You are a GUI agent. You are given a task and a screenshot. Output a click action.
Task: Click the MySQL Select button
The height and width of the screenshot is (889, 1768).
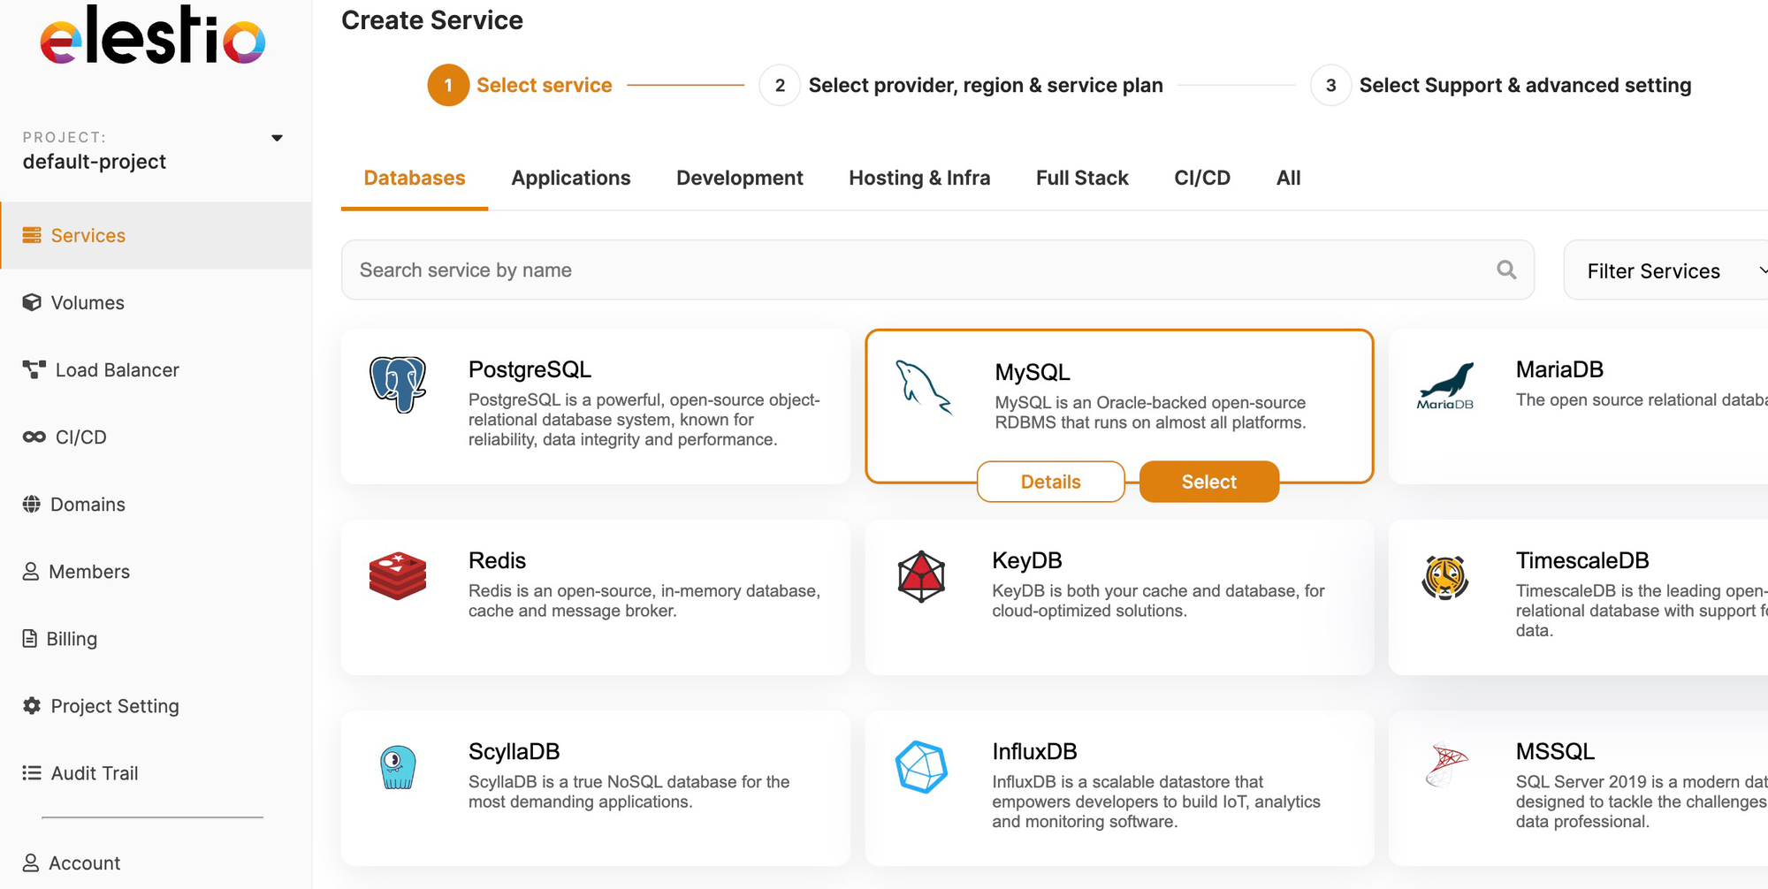pos(1209,482)
